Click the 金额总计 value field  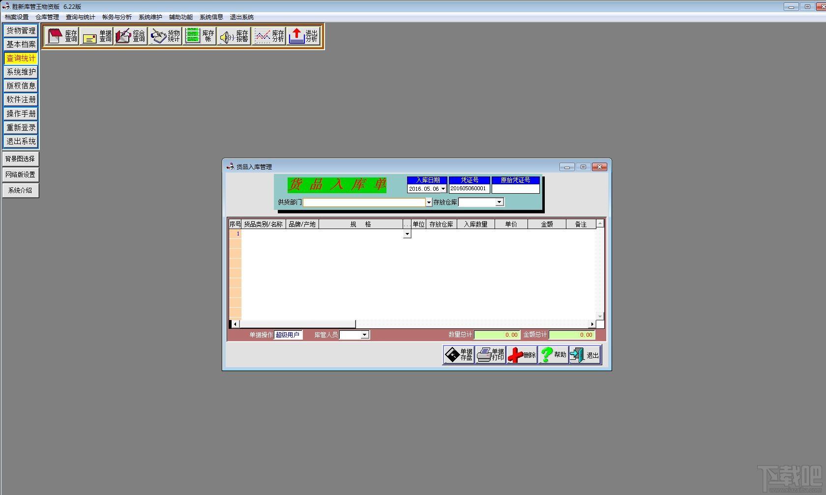[x=572, y=335]
